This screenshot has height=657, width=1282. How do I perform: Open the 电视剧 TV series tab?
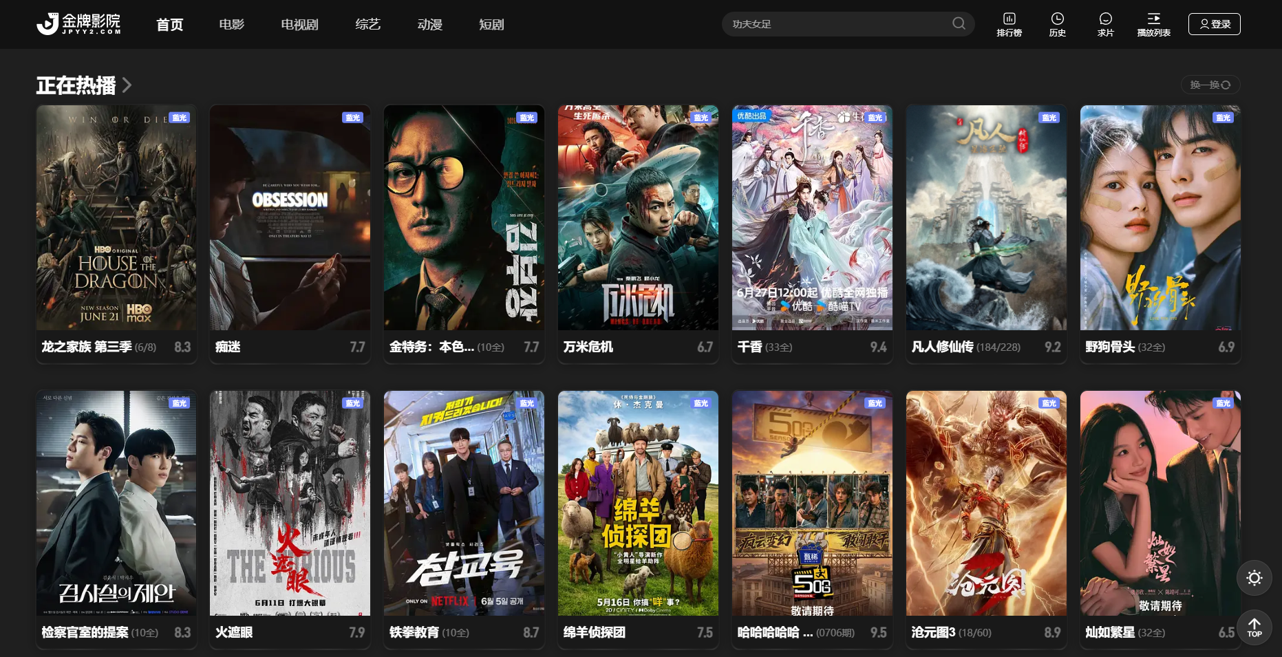click(300, 25)
